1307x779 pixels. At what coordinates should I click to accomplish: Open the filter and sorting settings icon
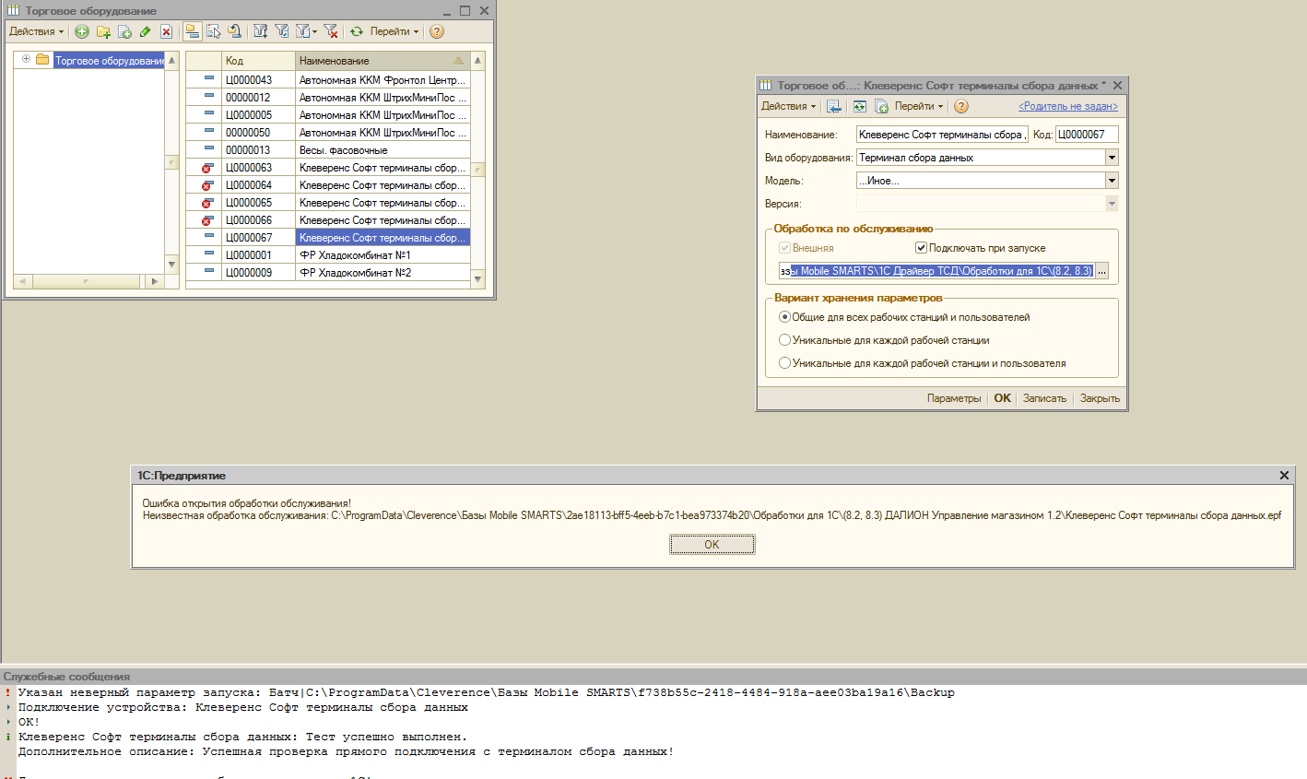point(261,31)
